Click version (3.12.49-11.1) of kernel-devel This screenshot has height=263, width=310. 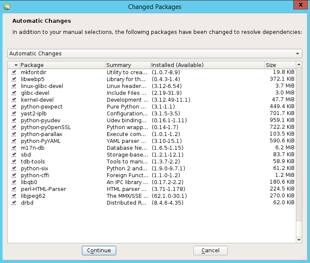pos(171,100)
